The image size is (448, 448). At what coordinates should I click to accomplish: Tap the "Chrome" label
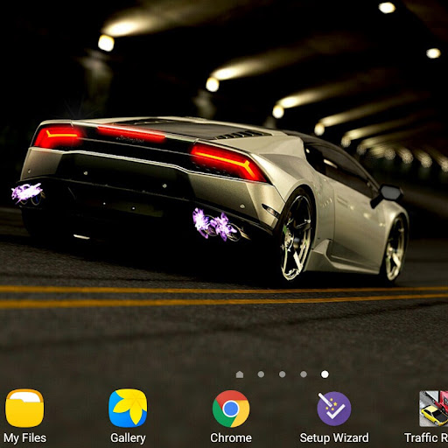[231, 437]
